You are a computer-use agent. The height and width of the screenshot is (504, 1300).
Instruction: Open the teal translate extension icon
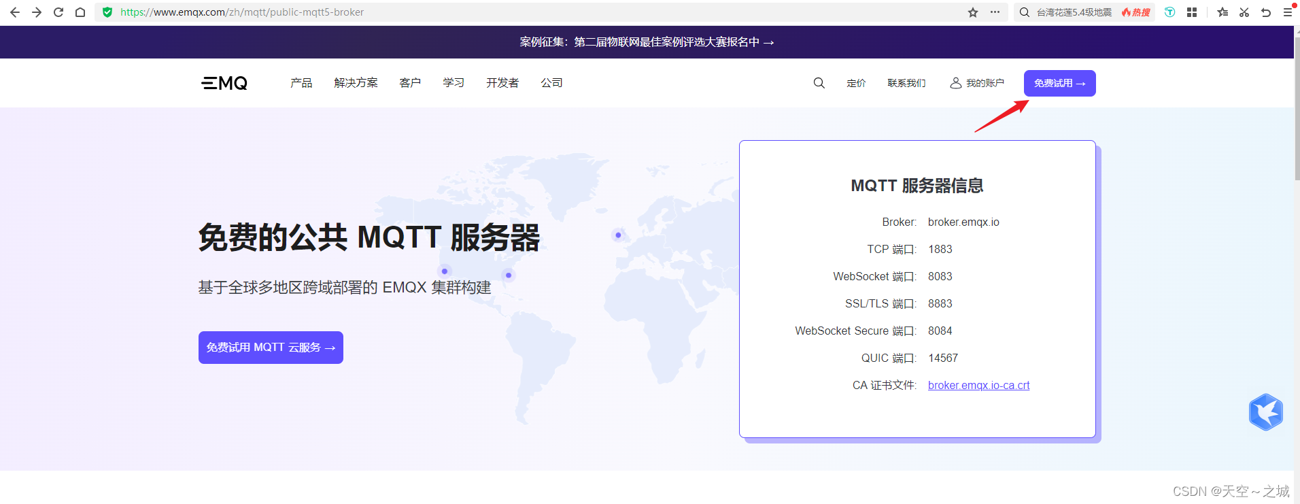click(x=1169, y=12)
